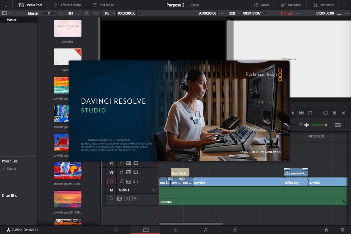Viewport: 351px width, 234px height.
Task: Click the circled plus icon beside speaker
Action: (301, 124)
